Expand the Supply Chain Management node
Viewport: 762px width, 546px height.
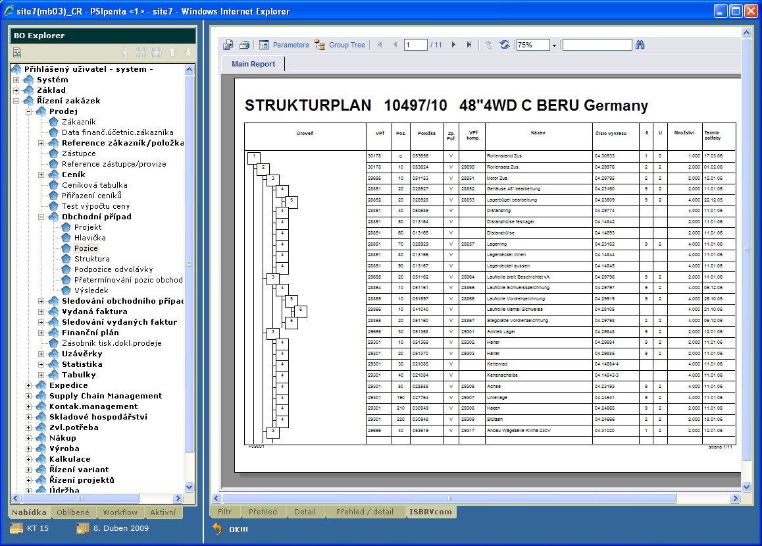click(29, 396)
